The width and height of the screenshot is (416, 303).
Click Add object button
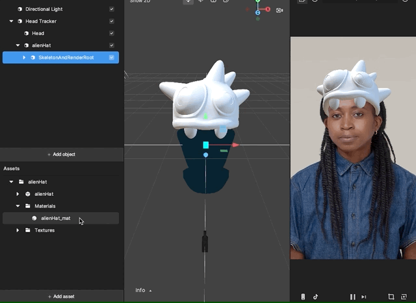click(62, 154)
